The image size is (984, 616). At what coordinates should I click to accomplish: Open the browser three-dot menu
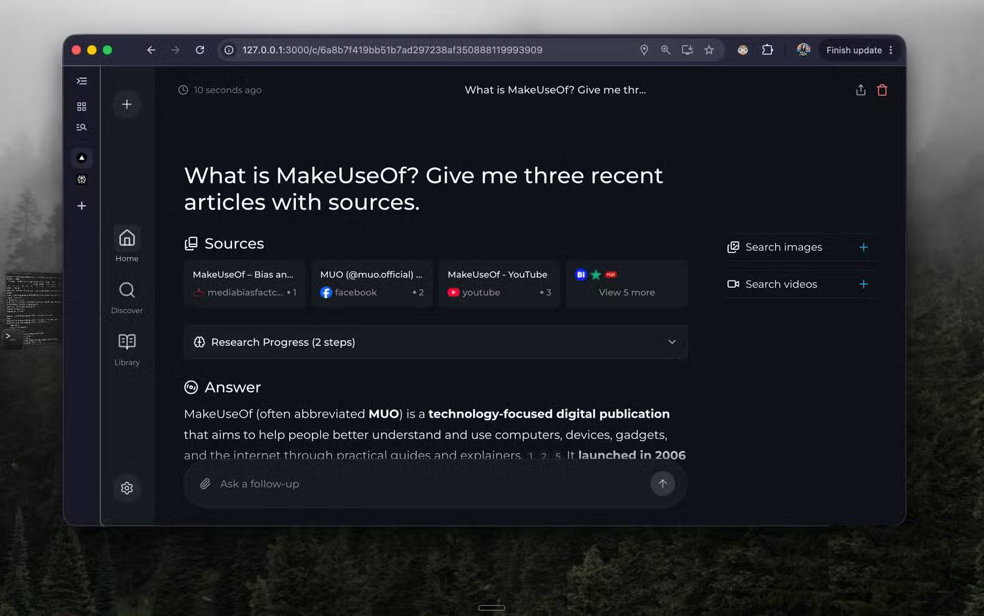pyautogui.click(x=891, y=50)
